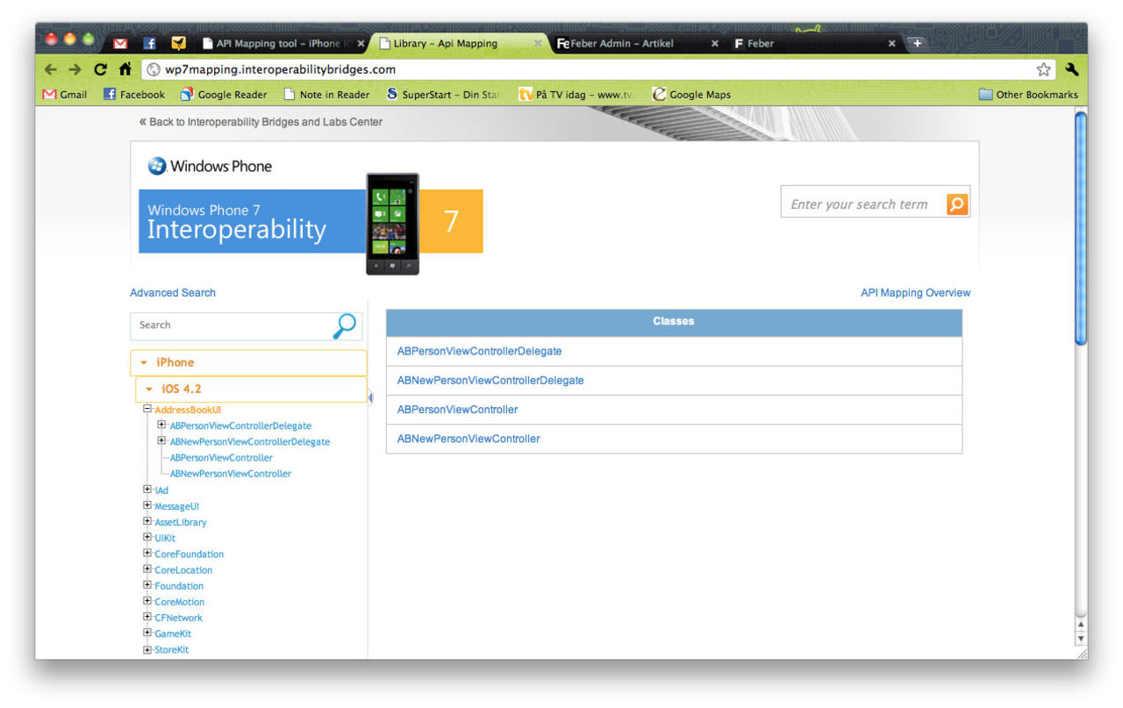Switch to the Feber Admin – Artikel tab
Viewport: 1123px width, 708px height.
pos(622,43)
